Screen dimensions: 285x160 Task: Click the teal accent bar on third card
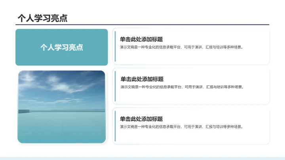[x=115, y=126]
